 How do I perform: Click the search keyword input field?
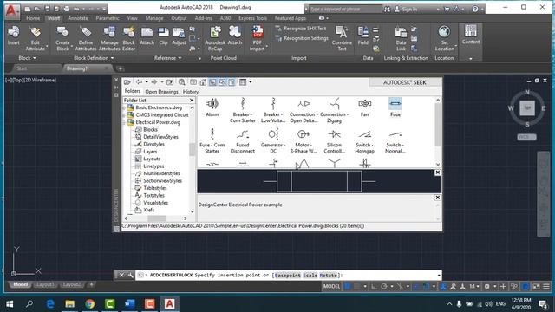click(x=345, y=9)
